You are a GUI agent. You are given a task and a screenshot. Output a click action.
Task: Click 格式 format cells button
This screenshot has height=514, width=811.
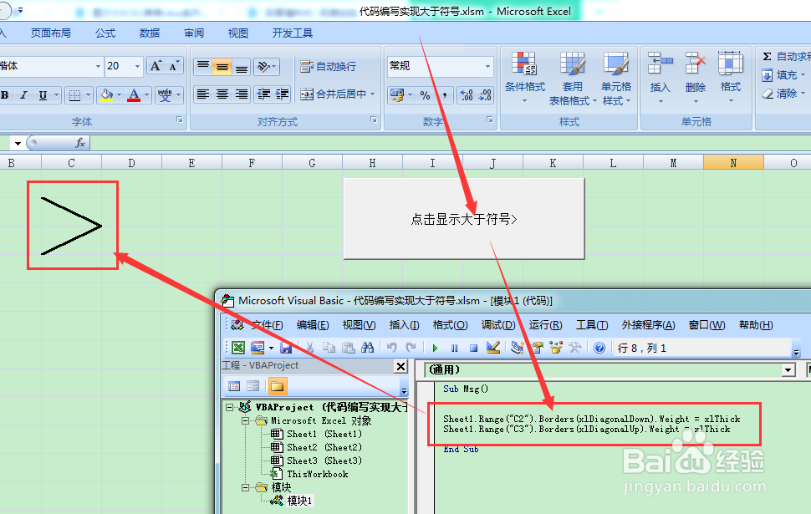click(730, 78)
